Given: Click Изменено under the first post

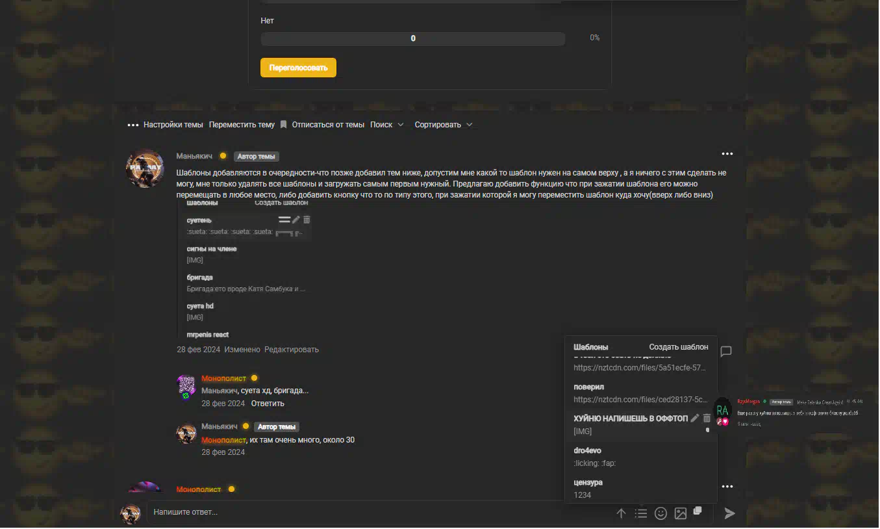Looking at the screenshot, I should coord(242,350).
